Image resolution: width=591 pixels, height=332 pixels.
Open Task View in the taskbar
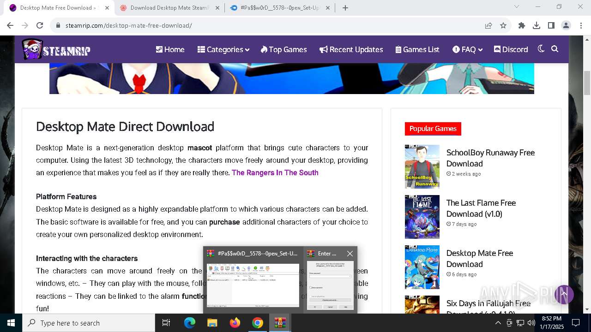pos(166,323)
